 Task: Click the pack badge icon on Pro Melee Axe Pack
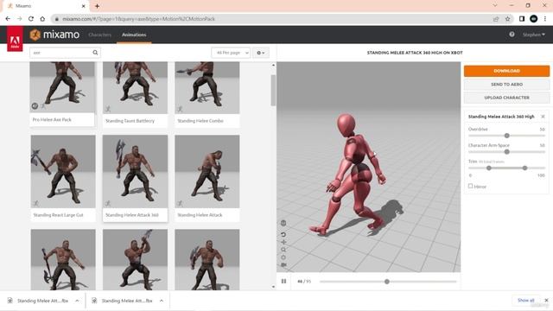35,105
